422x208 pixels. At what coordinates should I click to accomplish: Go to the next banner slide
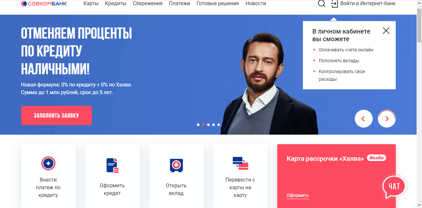[x=387, y=119]
